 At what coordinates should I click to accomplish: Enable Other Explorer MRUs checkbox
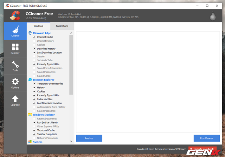click(x=34, y=127)
